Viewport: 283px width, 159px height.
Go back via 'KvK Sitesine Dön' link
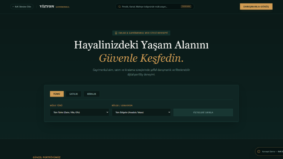point(22,7)
